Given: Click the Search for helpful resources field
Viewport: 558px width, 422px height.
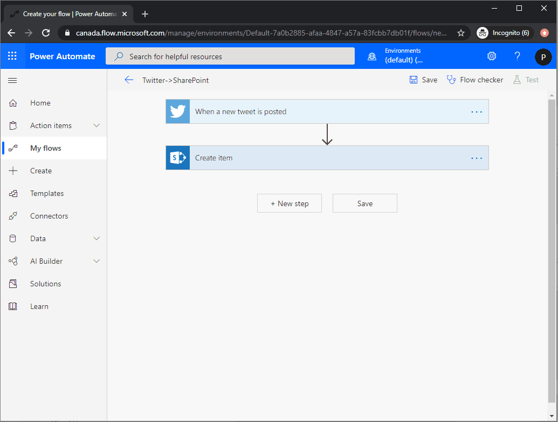Looking at the screenshot, I should [230, 57].
